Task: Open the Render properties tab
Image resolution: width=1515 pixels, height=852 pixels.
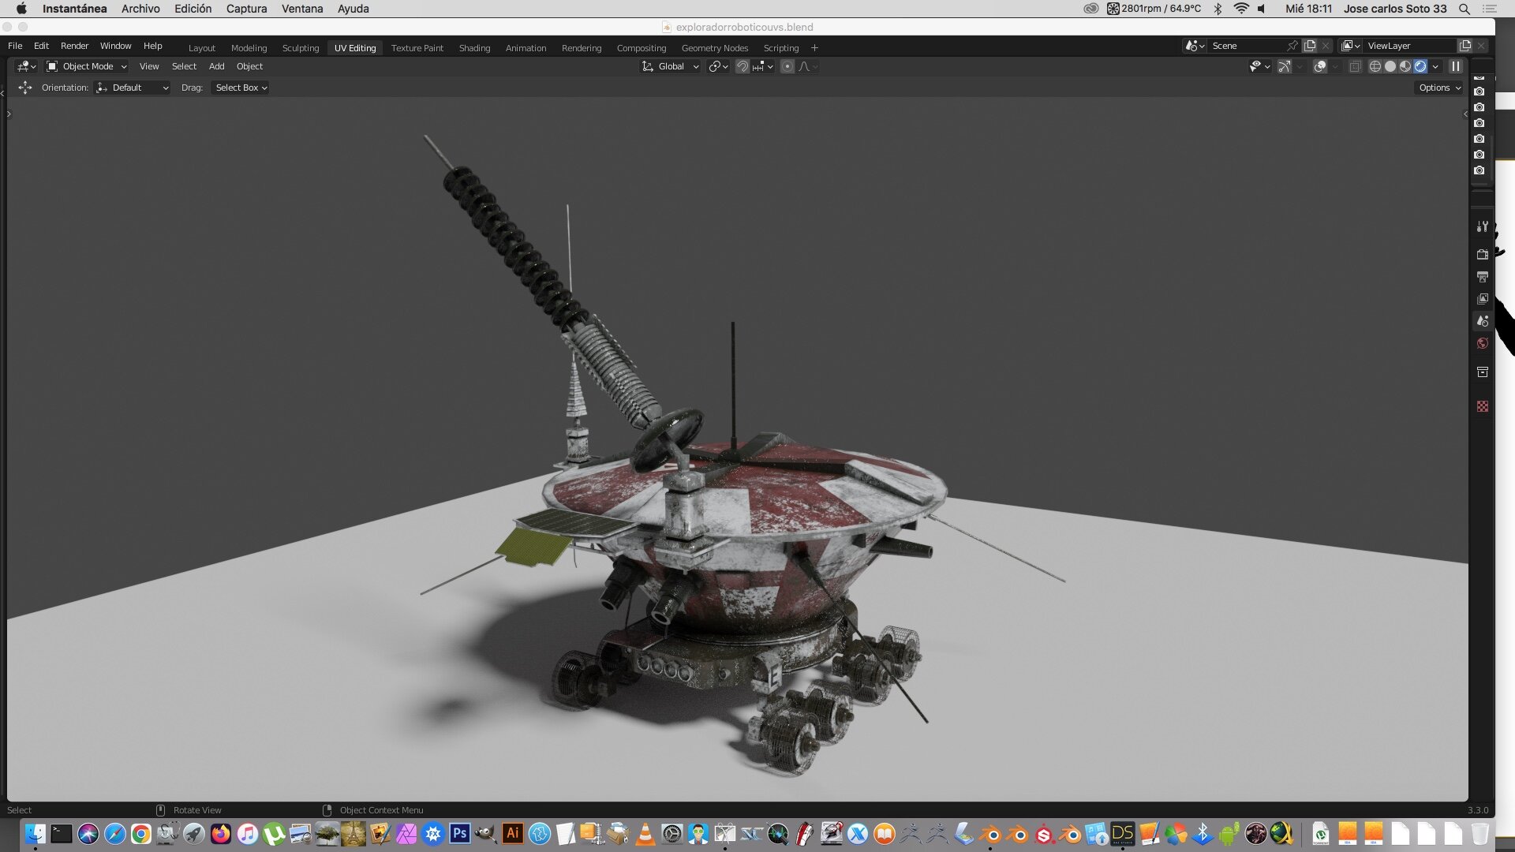Action: (x=1482, y=254)
